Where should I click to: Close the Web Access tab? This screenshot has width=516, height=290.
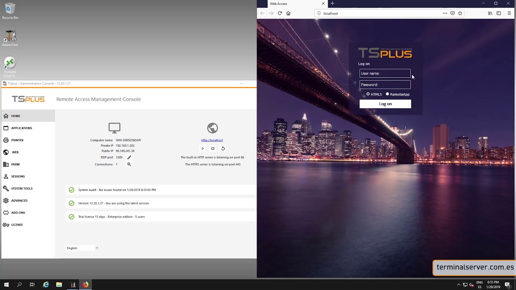coord(323,4)
